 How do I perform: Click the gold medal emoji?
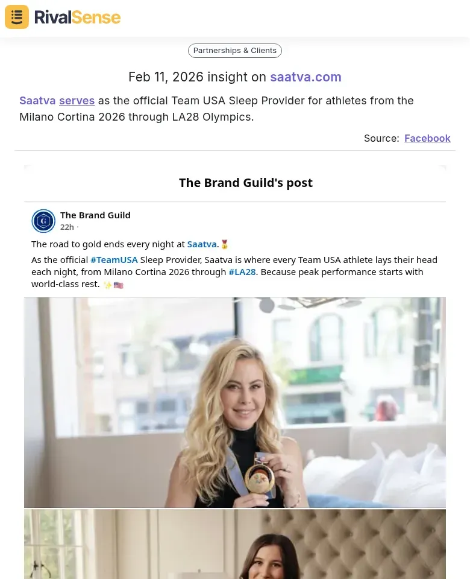[x=224, y=244]
